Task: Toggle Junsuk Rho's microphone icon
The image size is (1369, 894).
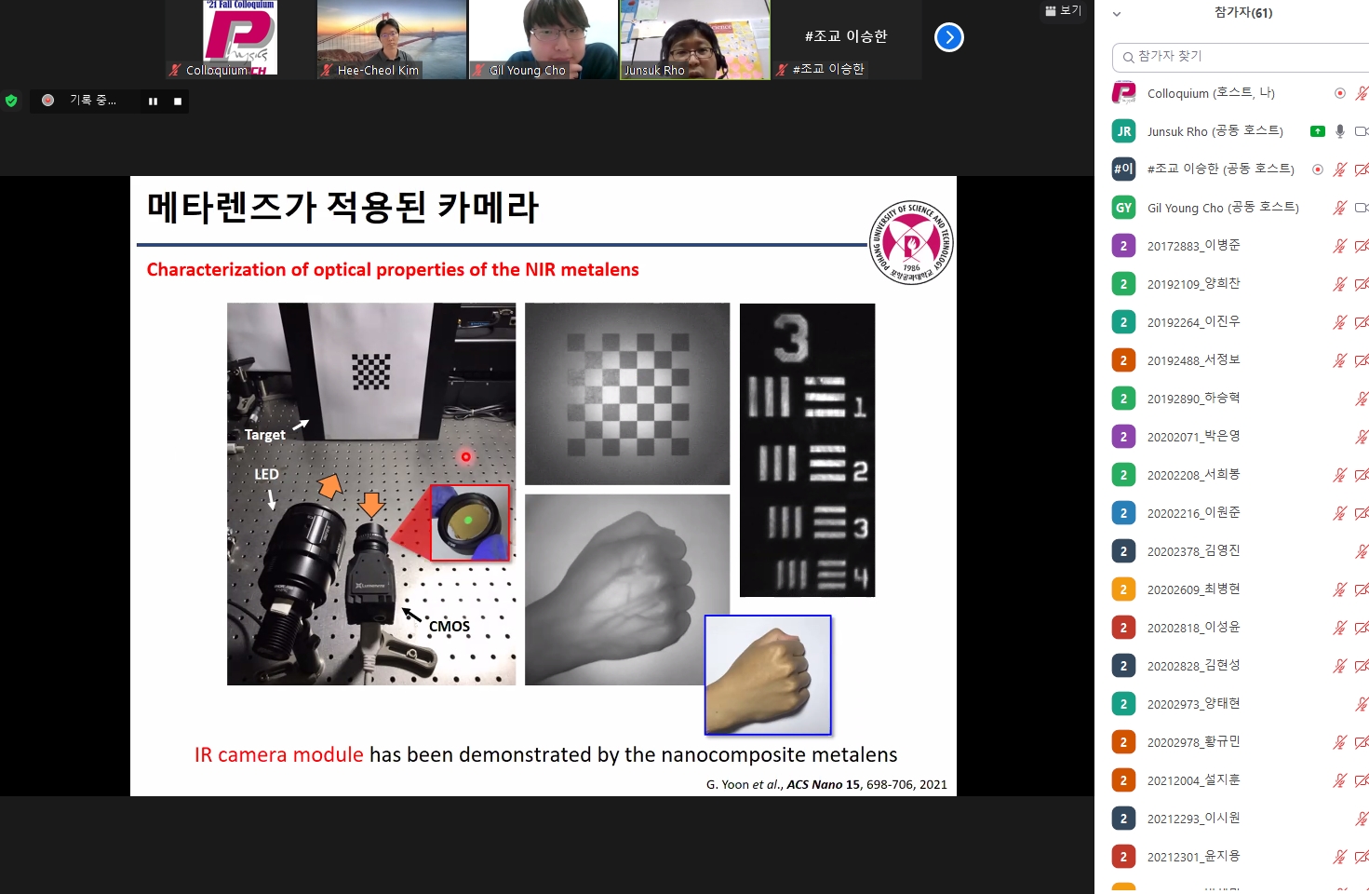Action: [x=1340, y=131]
